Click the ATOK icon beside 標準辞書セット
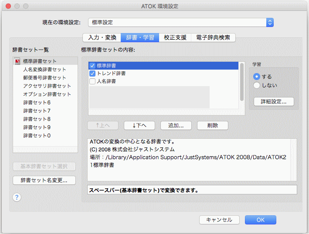This screenshot has height=234, width=309. (x=17, y=61)
